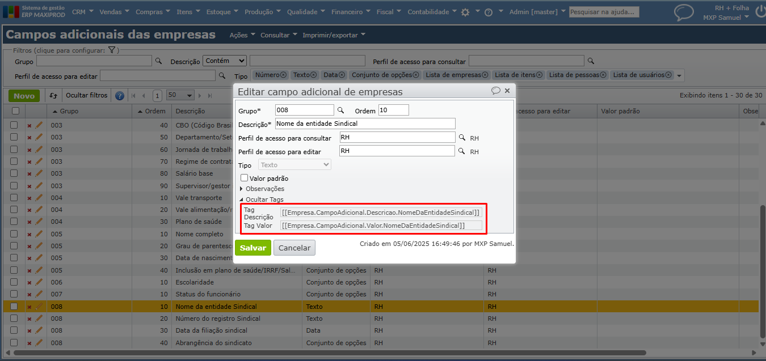Viewport: 766px width, 361px height.
Task: Click edit pencil on Abrangência do sindicato row
Action: click(39, 342)
